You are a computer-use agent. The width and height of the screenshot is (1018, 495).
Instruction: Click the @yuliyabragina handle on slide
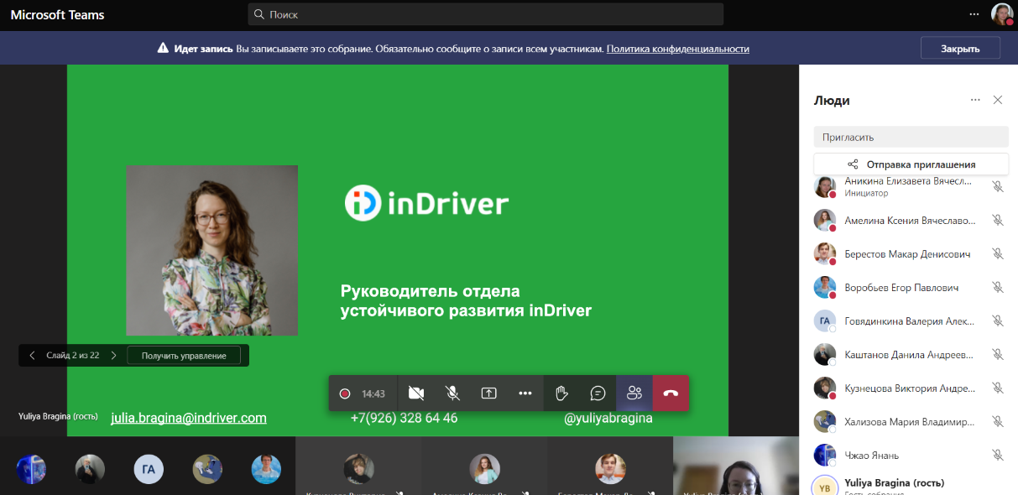(608, 418)
